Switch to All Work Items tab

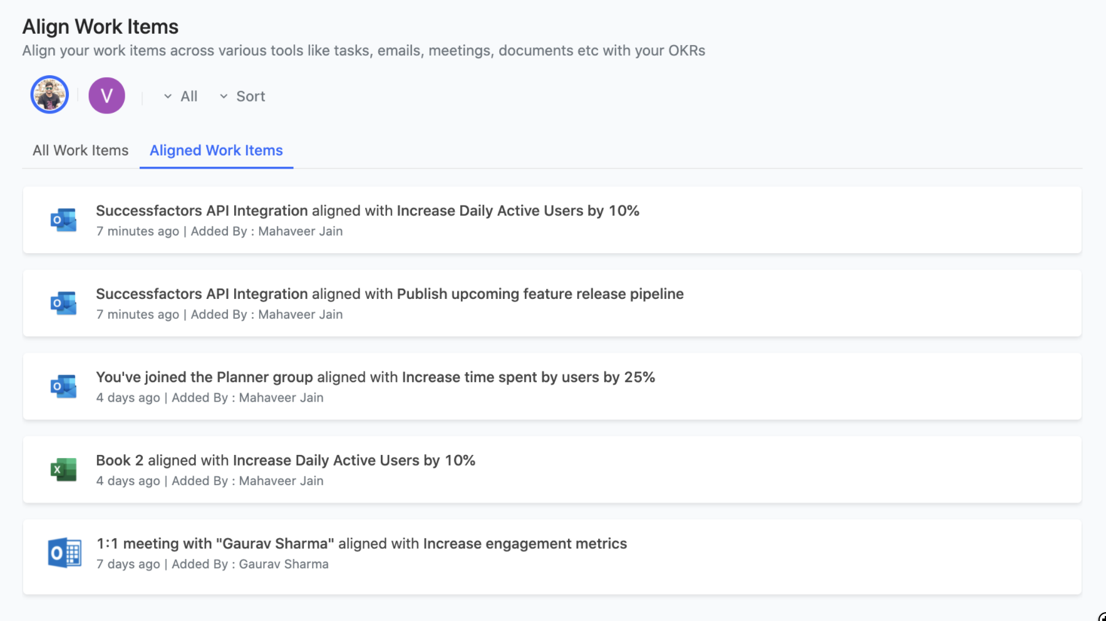(81, 150)
